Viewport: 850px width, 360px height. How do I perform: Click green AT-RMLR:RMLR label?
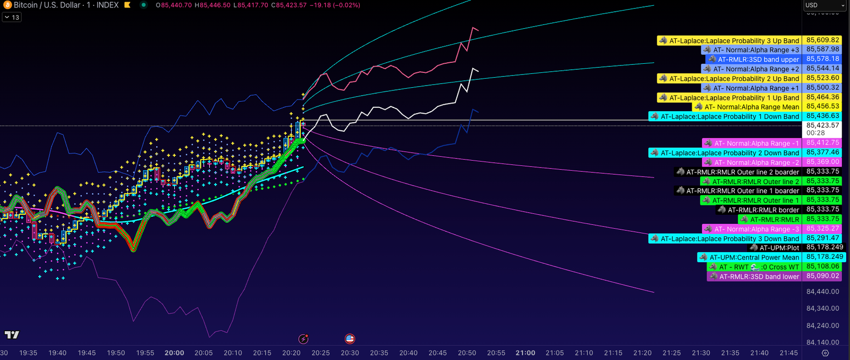770,220
